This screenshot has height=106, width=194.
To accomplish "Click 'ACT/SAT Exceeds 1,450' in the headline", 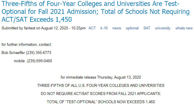I will click(37, 20).
